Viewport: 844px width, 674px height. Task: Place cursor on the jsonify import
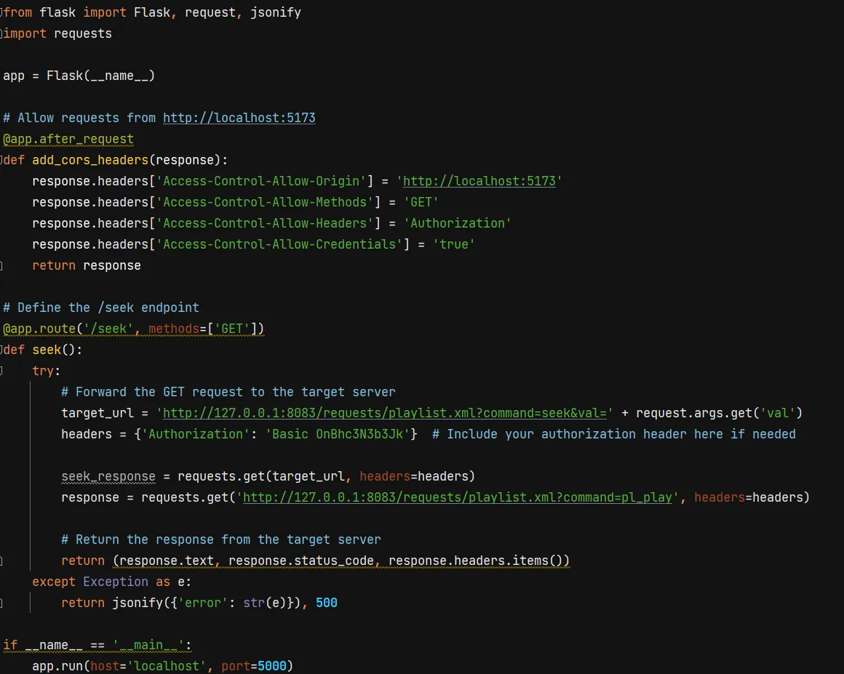point(276,12)
